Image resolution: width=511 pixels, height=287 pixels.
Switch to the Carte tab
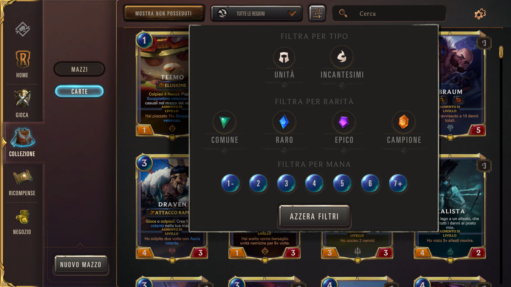pos(79,91)
